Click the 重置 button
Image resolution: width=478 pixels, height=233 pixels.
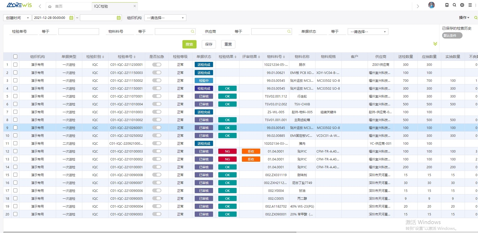[228, 44]
